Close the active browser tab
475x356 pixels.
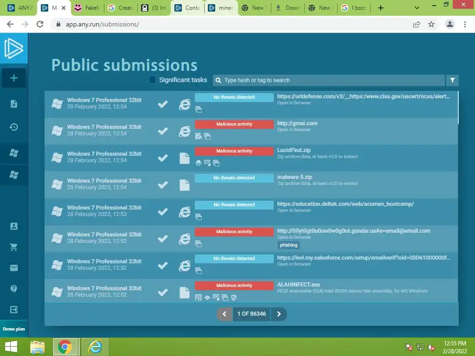pos(64,8)
